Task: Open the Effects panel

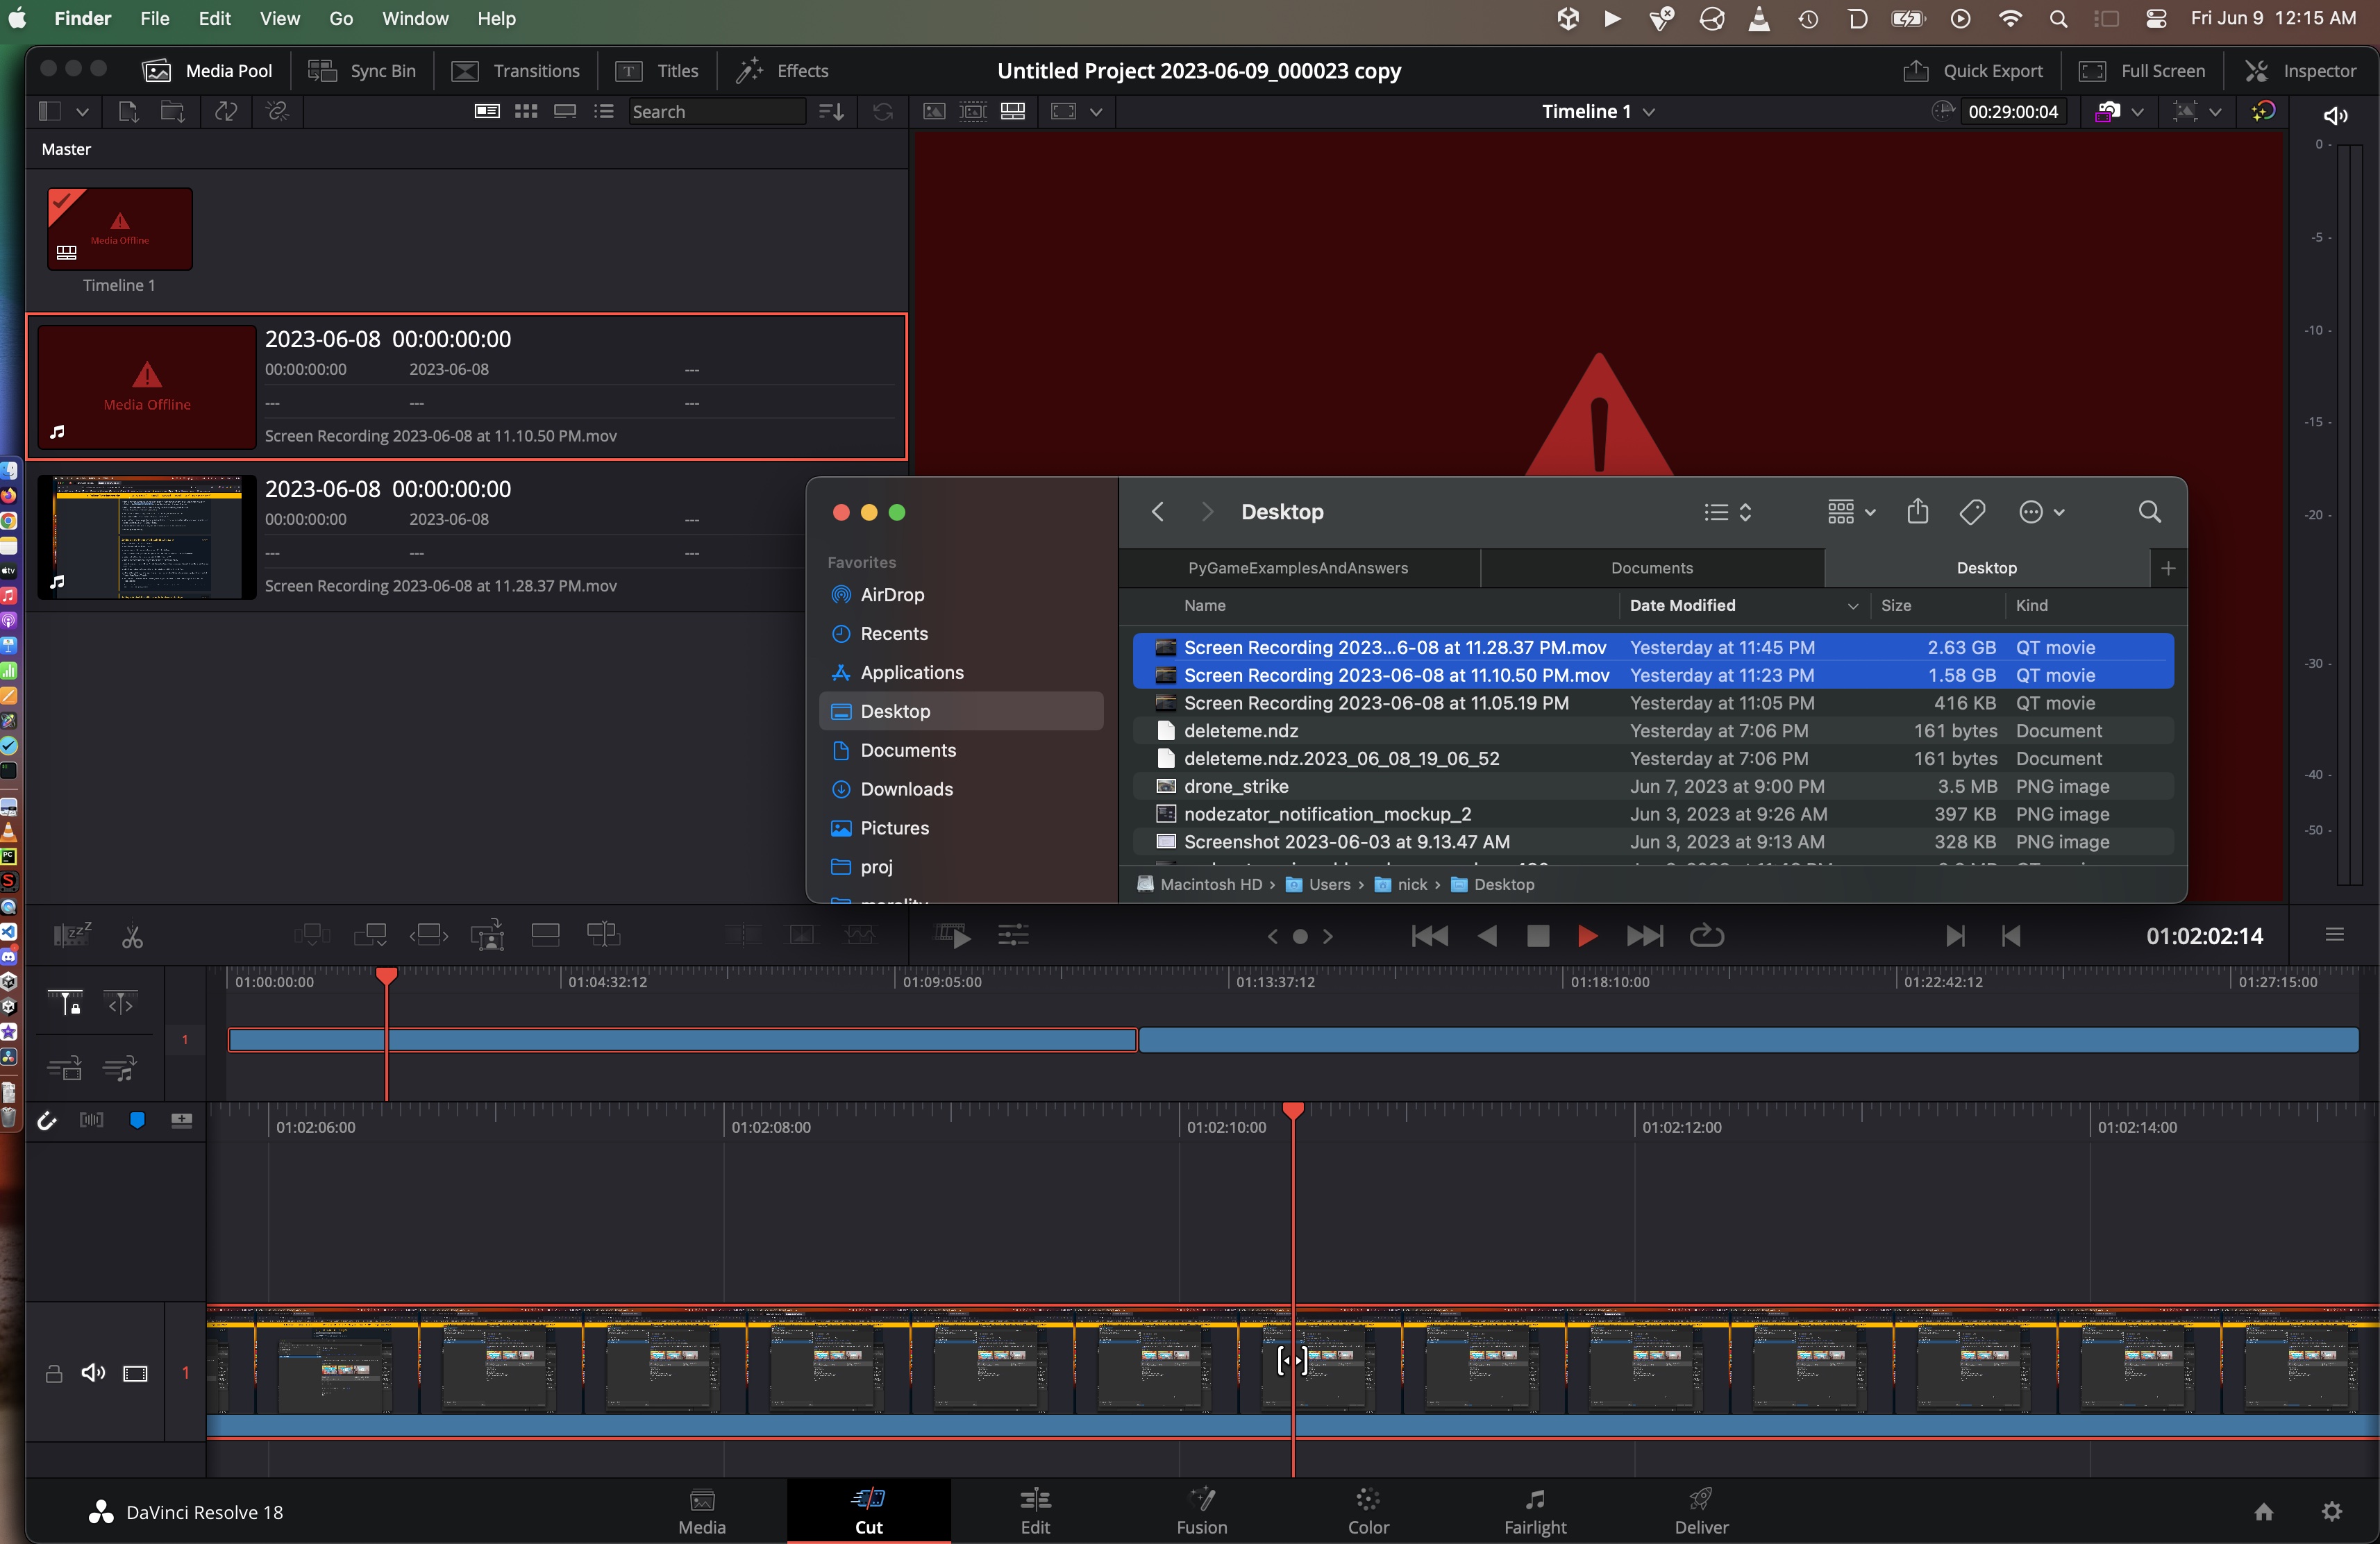Action: coord(782,70)
